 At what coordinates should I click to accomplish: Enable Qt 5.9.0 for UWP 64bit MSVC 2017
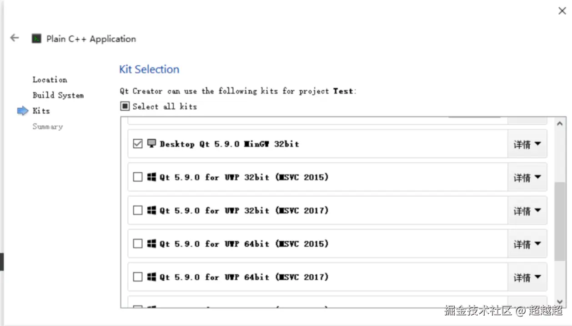[x=137, y=277]
